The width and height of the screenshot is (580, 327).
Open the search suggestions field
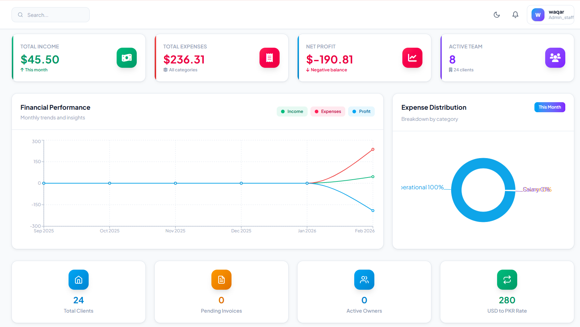click(50, 15)
